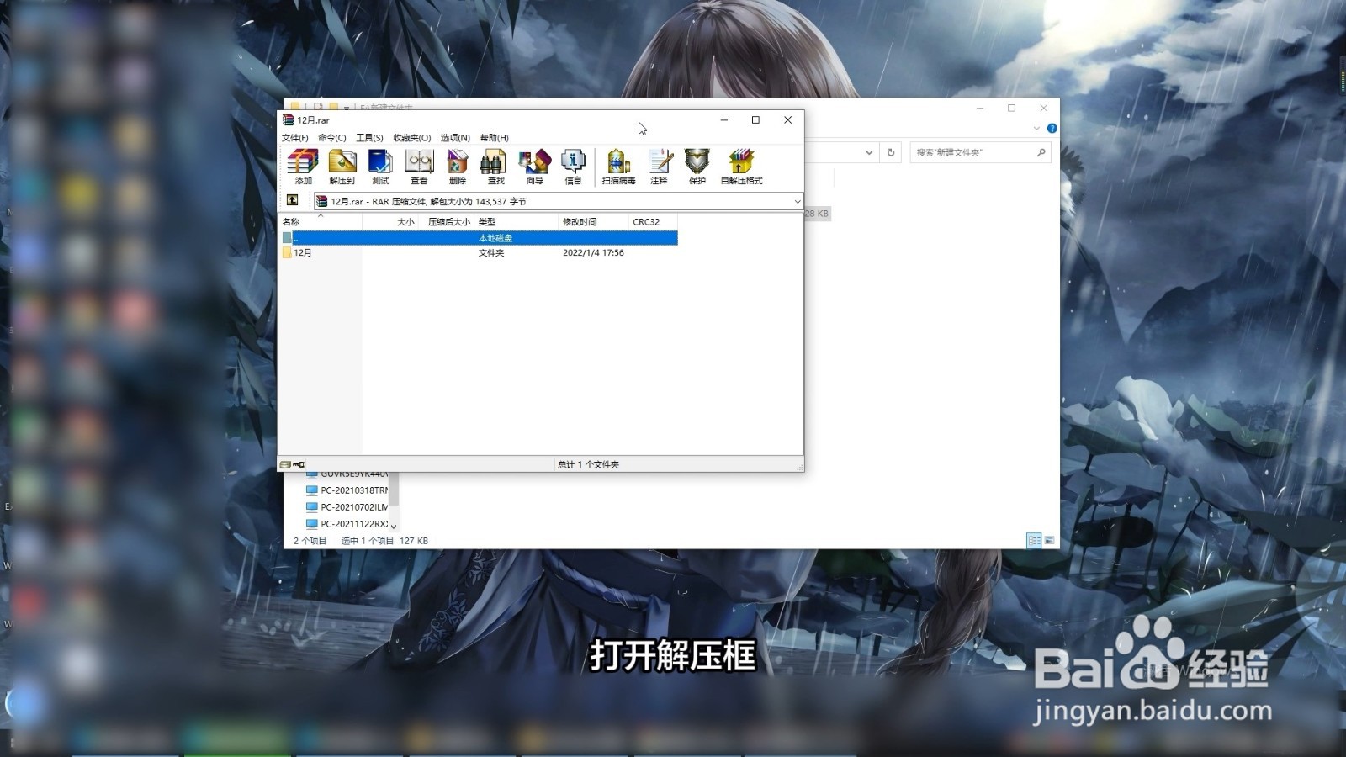Expand the archive path dropdown arrow

coord(798,201)
